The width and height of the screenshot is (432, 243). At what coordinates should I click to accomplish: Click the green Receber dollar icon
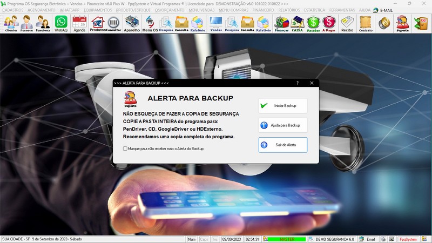click(x=313, y=23)
